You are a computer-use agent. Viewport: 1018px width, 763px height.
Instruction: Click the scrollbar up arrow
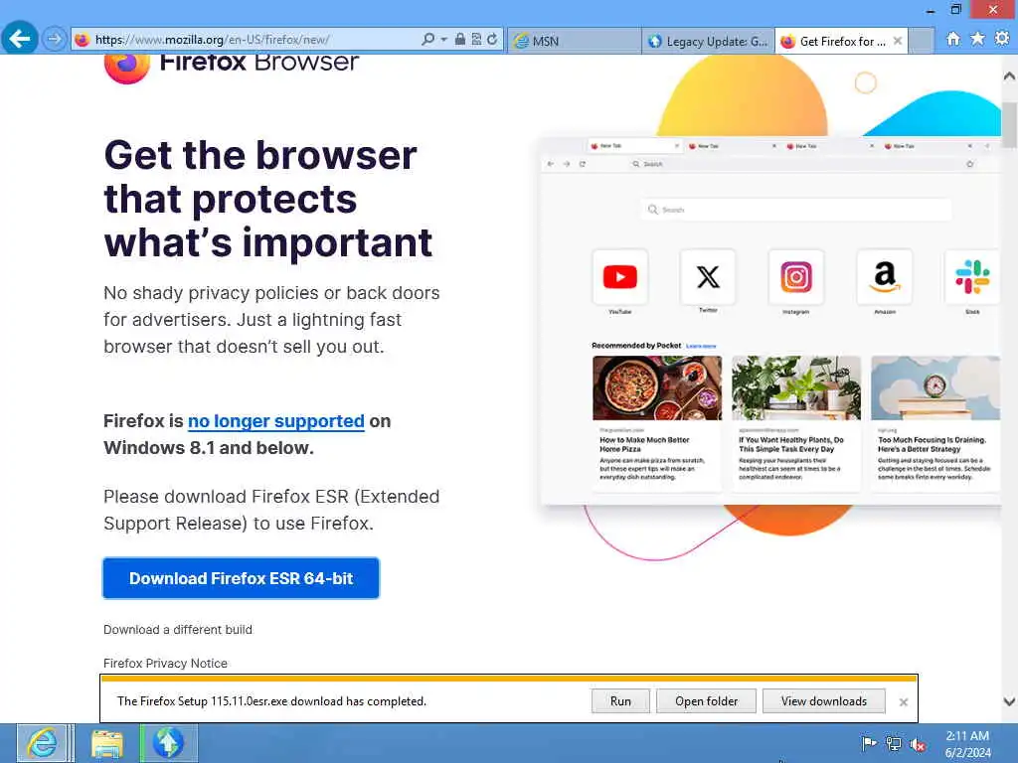pyautogui.click(x=1009, y=76)
